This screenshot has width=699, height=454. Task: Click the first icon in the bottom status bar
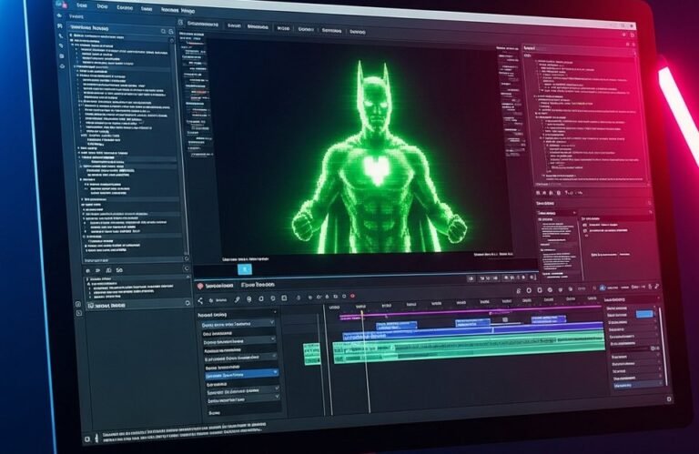(87, 439)
